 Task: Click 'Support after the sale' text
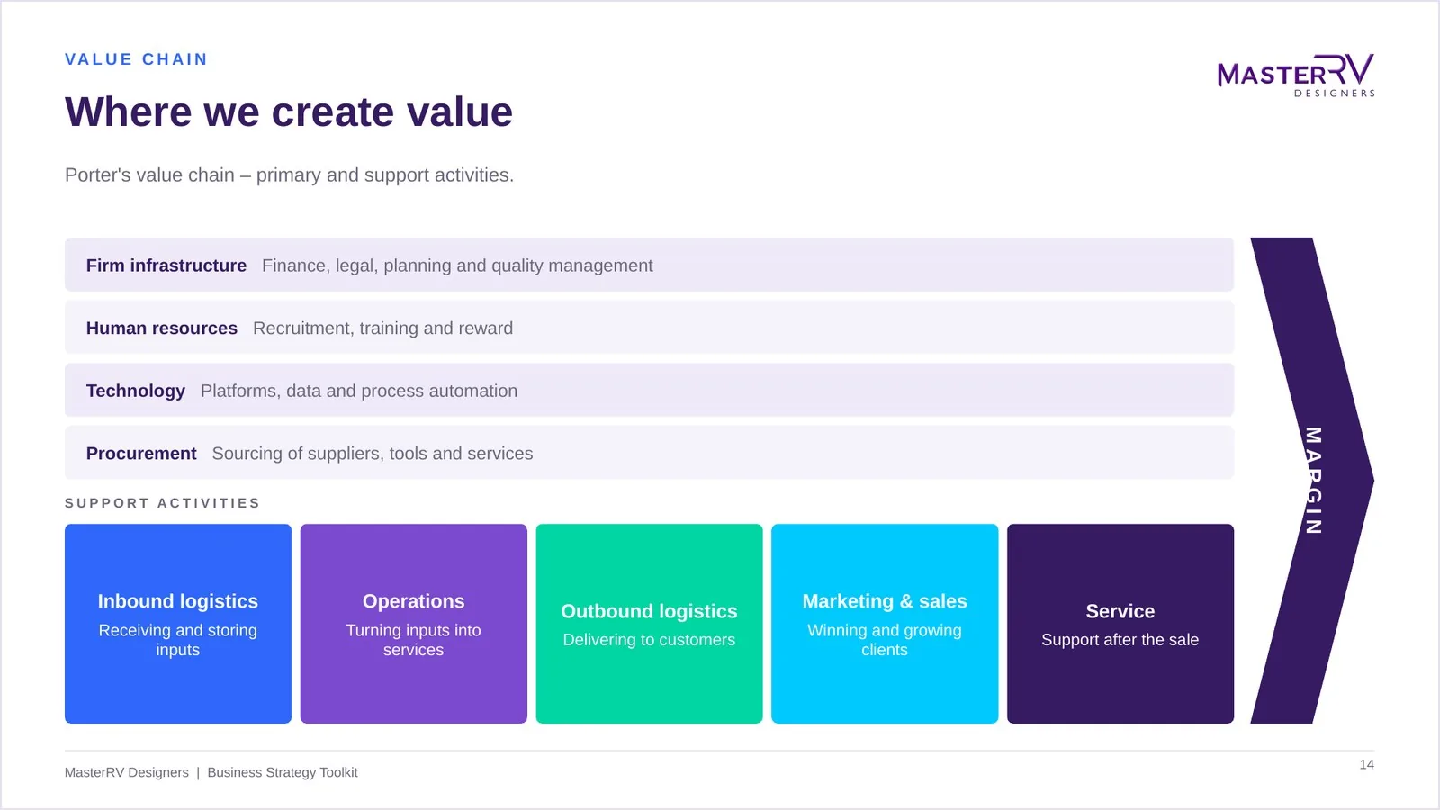pos(1120,640)
